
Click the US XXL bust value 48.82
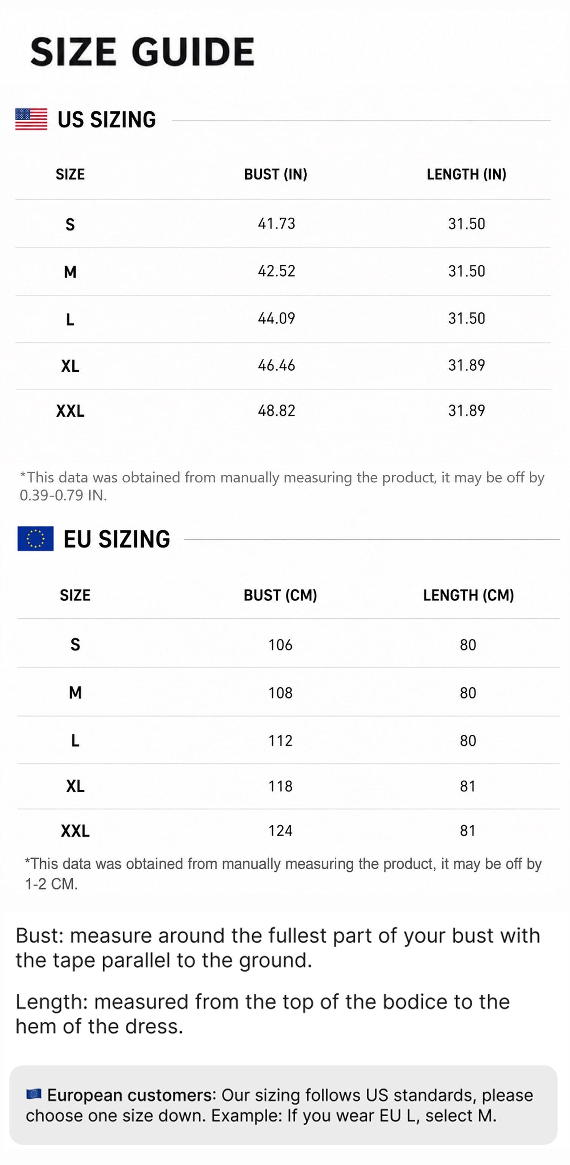(x=276, y=411)
